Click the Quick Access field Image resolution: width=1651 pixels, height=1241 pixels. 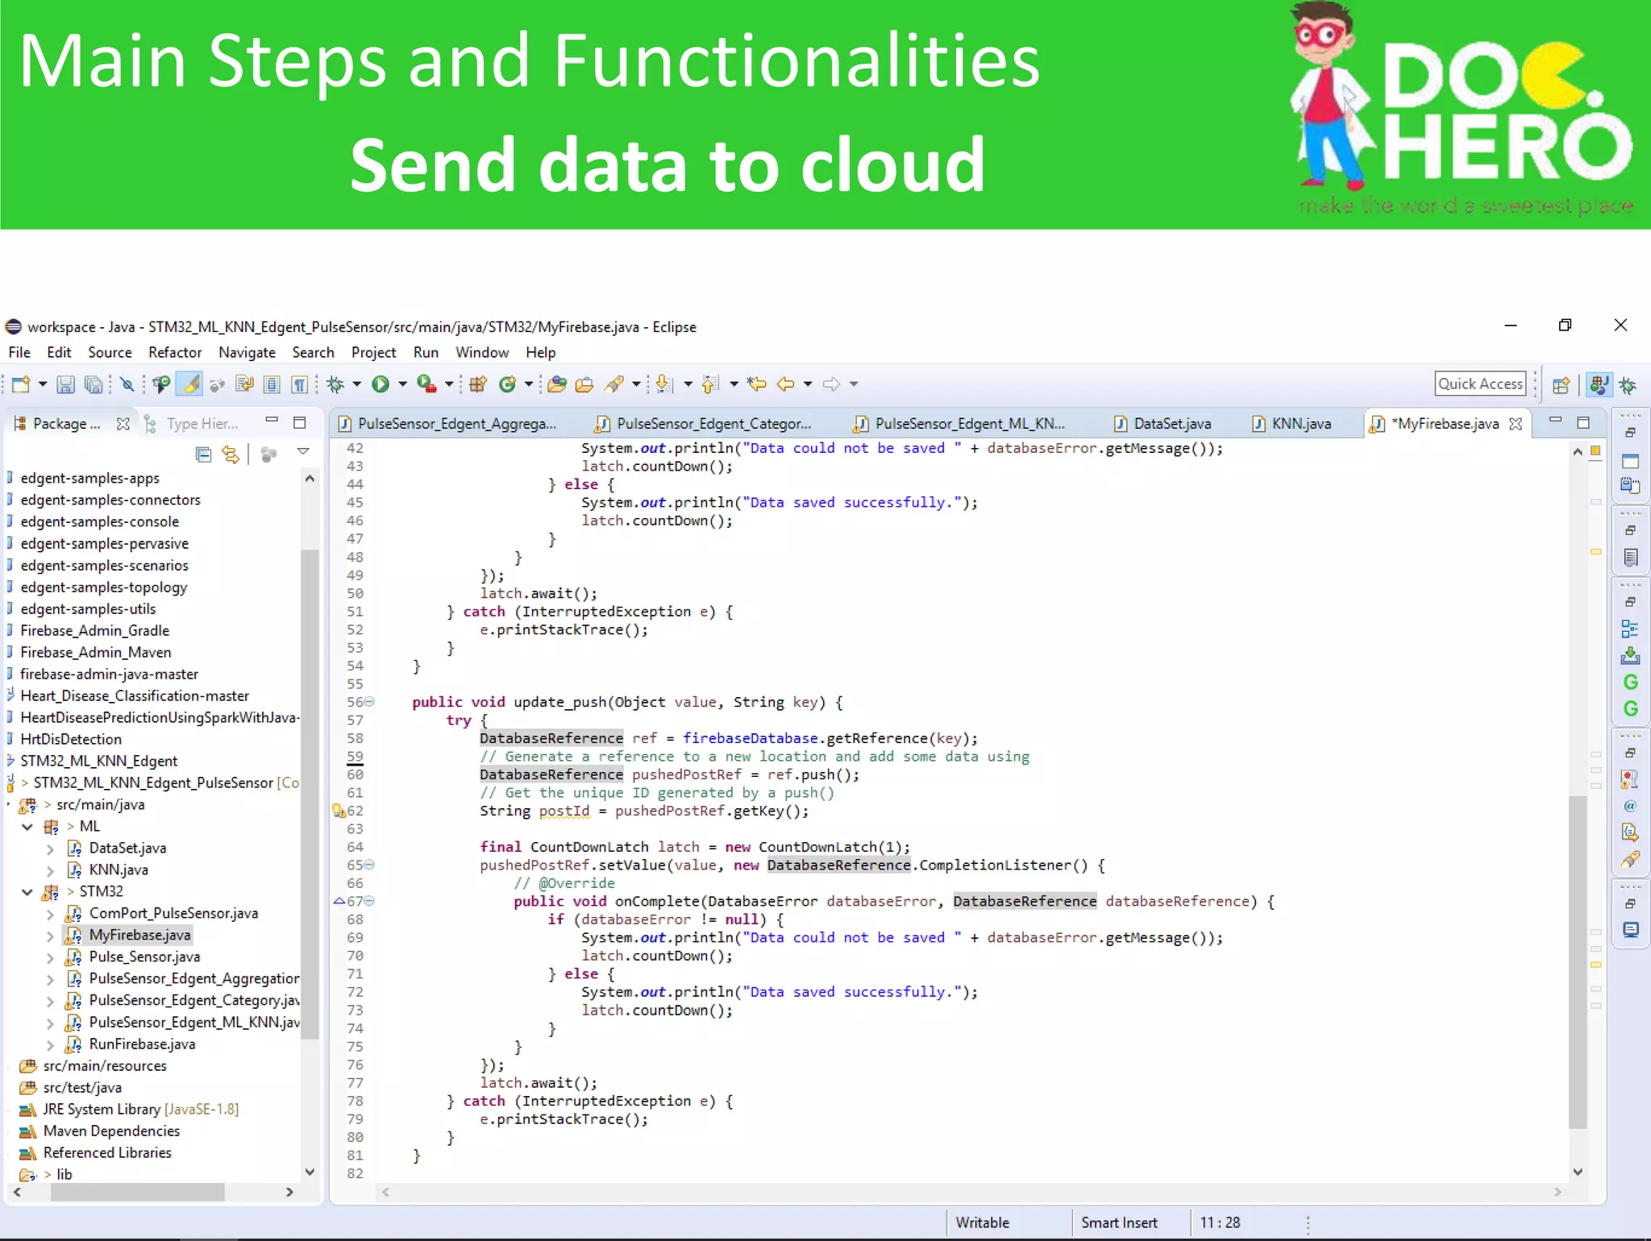(x=1480, y=384)
